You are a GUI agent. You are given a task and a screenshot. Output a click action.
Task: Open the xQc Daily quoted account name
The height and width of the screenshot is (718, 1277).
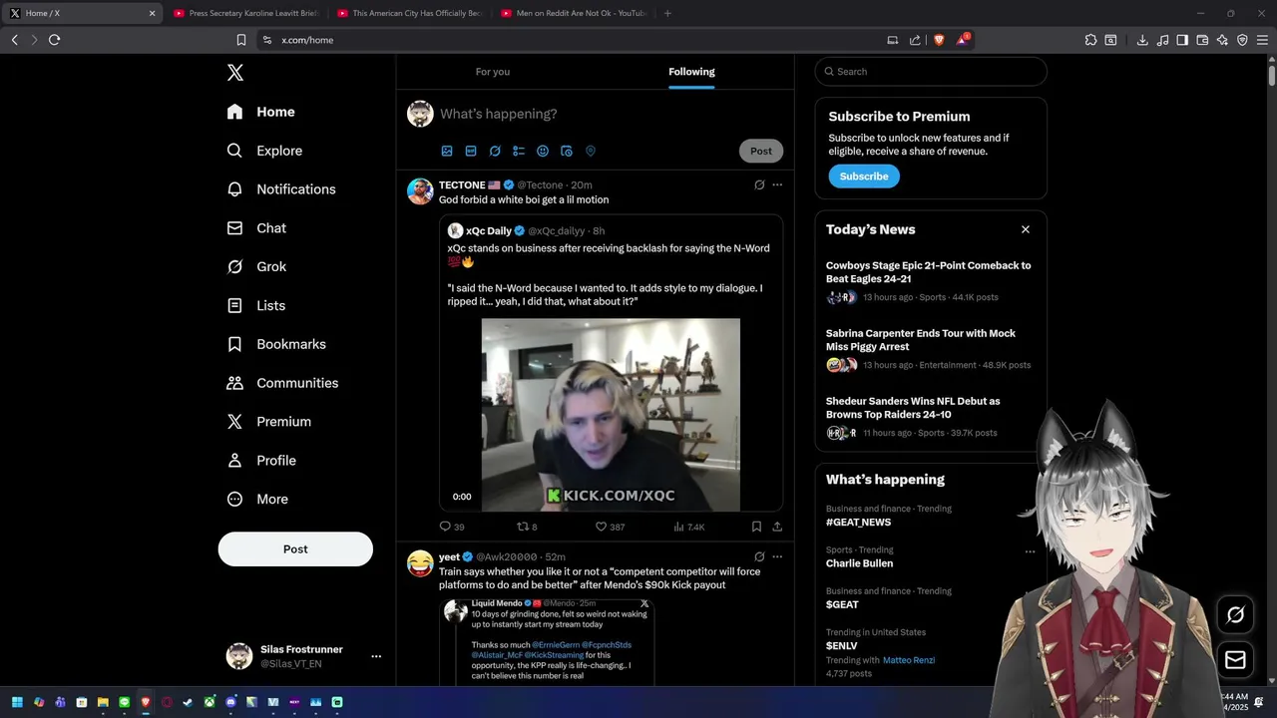489,231
